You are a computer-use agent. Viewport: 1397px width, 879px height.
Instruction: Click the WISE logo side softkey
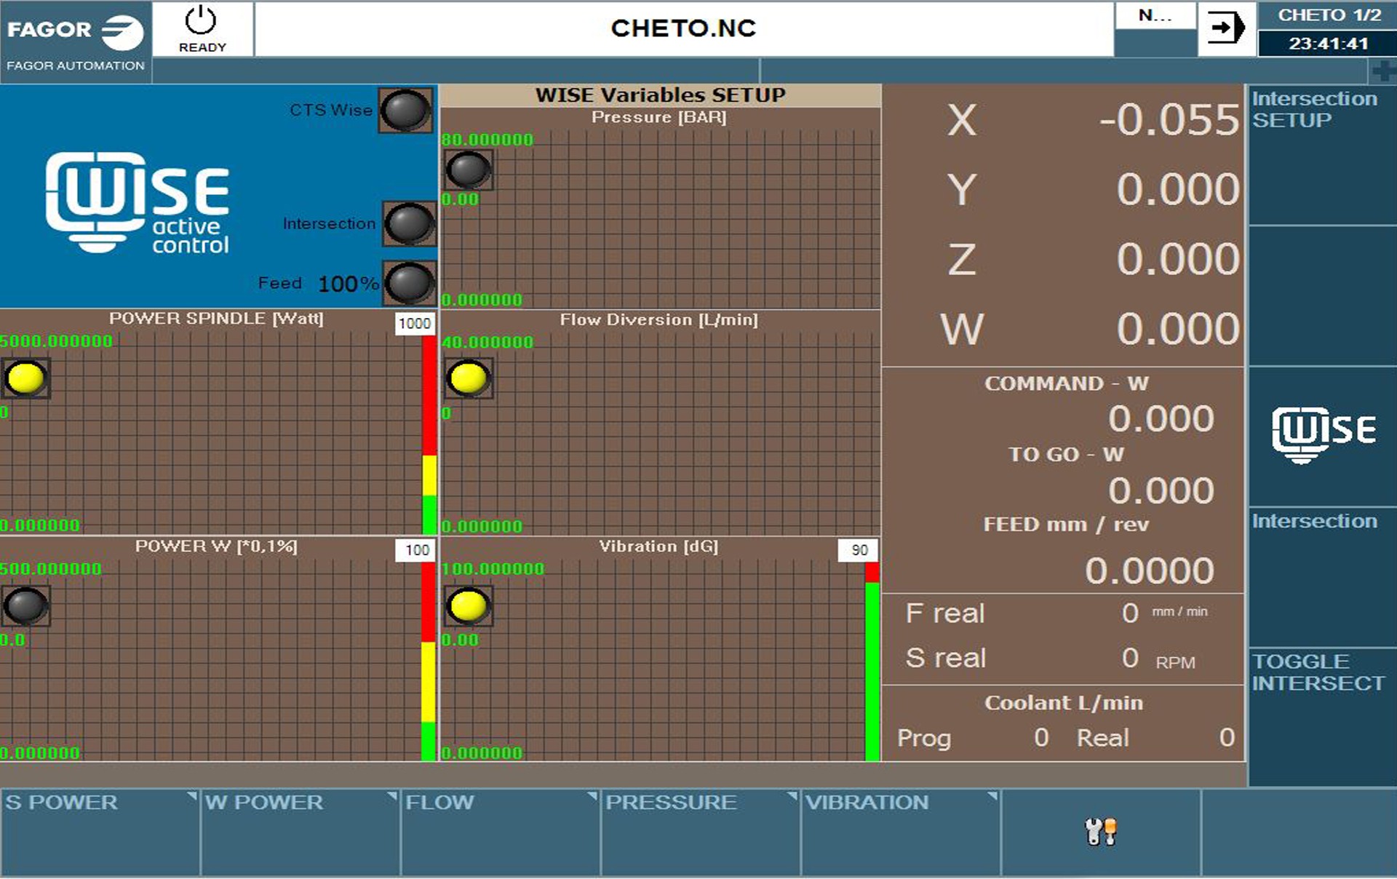coord(1323,435)
